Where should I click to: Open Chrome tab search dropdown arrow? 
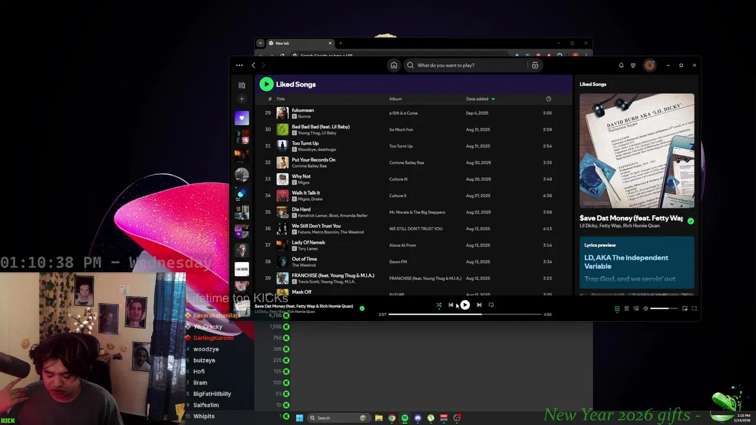[260, 43]
